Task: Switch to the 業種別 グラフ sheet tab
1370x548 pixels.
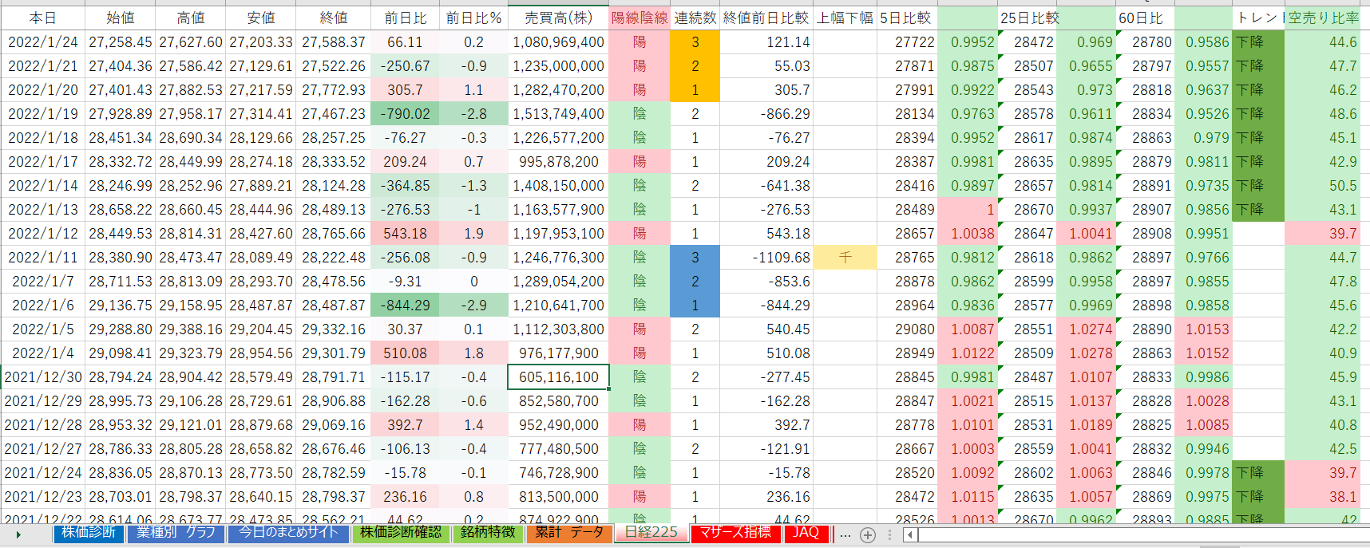Action: tap(176, 533)
